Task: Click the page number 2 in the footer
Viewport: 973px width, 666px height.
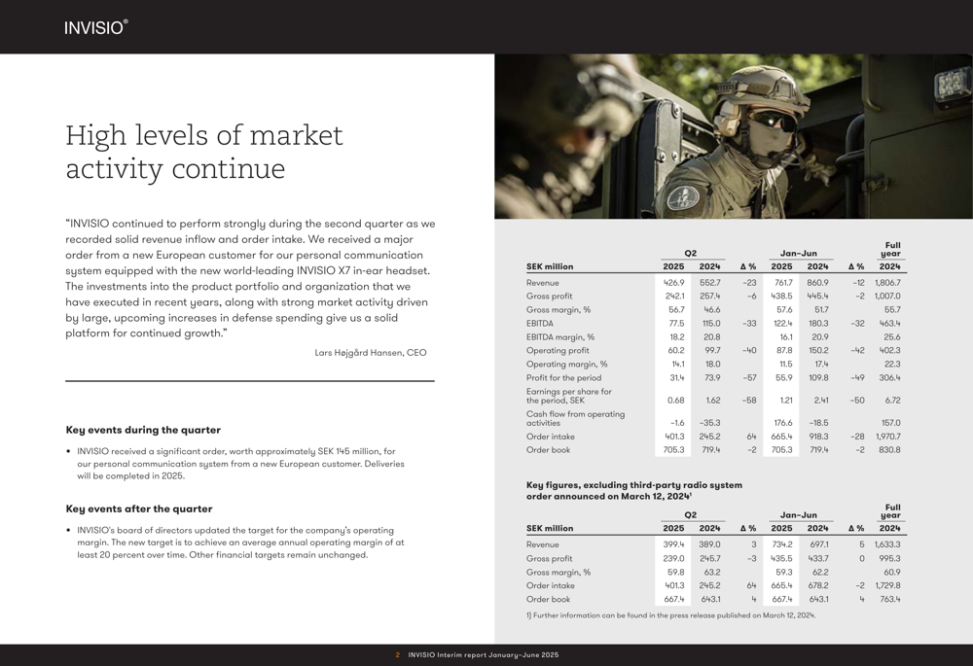Action: [x=397, y=655]
